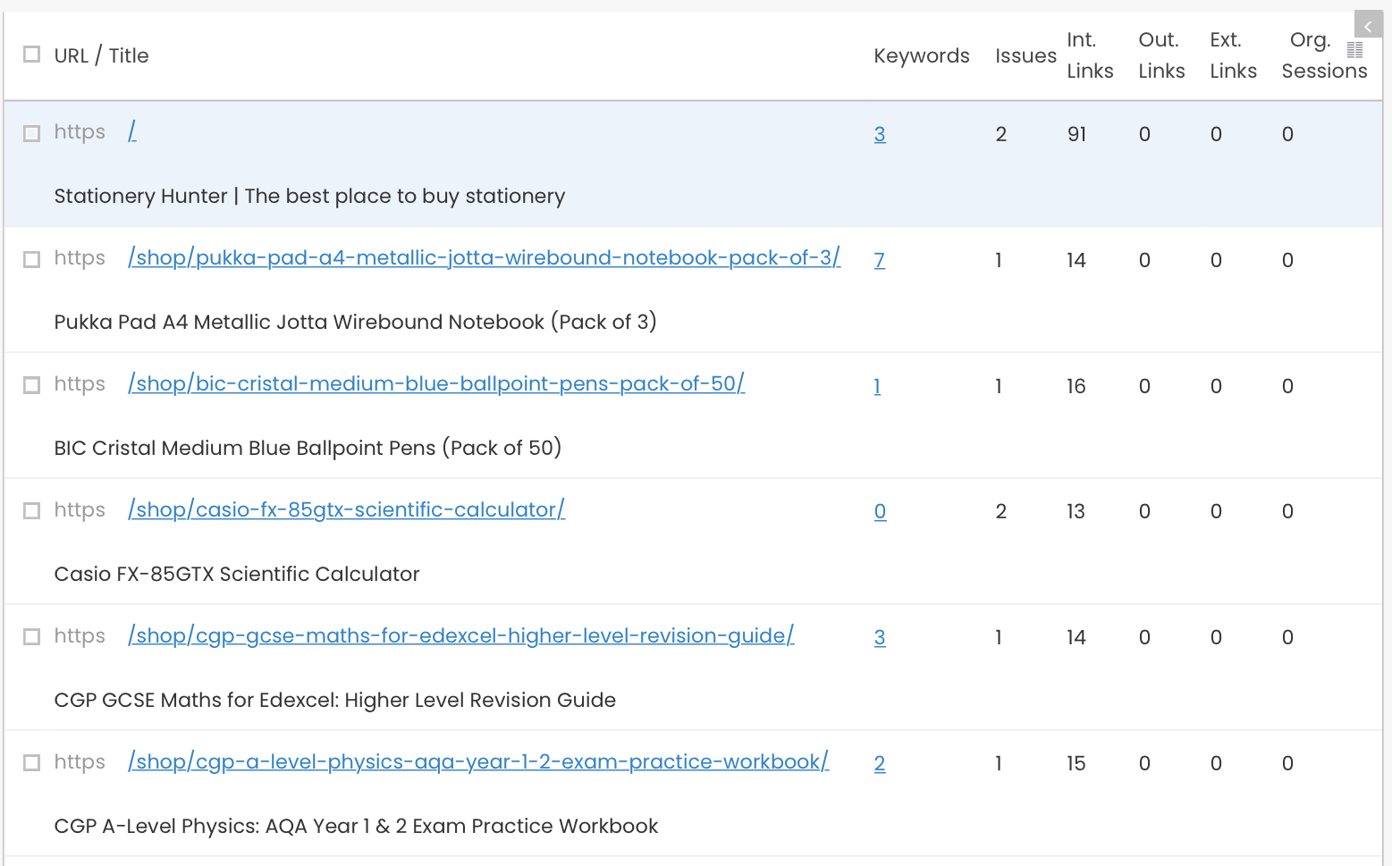The image size is (1392, 866).
Task: Select the CGP GCSE Maths row checkbox
Action: click(32, 636)
